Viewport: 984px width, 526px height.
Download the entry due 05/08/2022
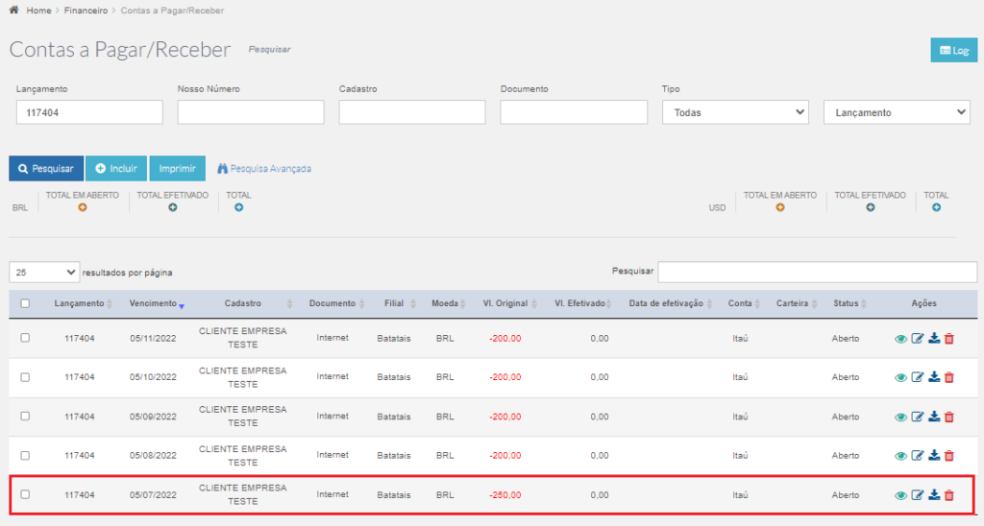934,456
